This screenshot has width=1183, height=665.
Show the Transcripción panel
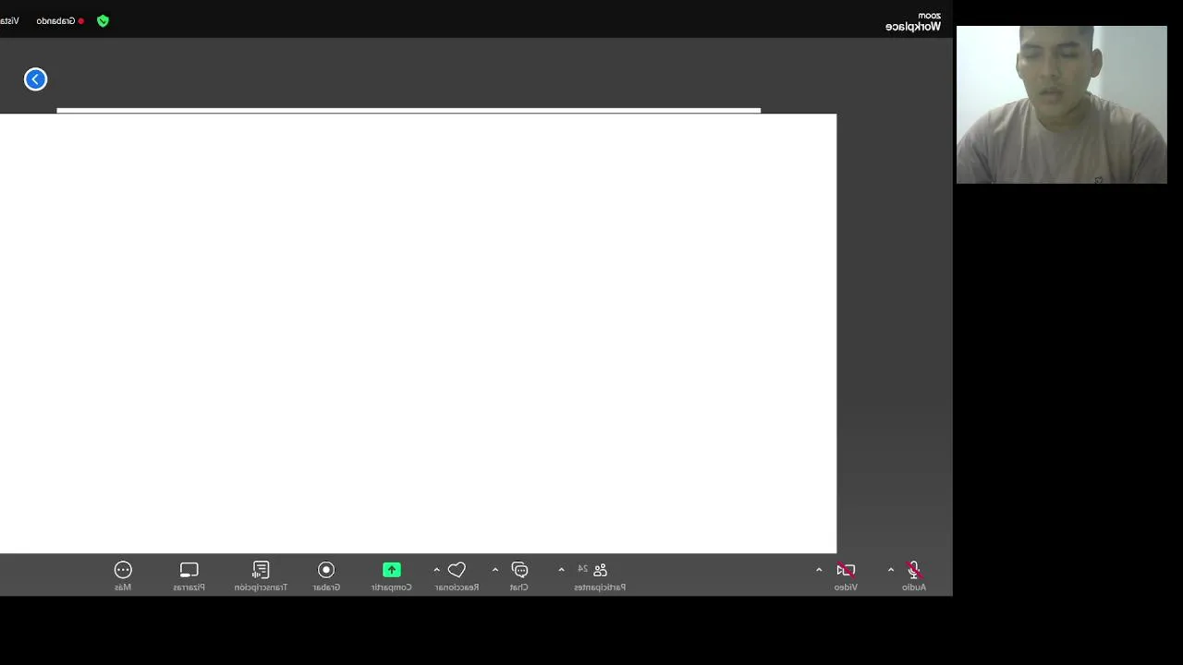(x=261, y=575)
